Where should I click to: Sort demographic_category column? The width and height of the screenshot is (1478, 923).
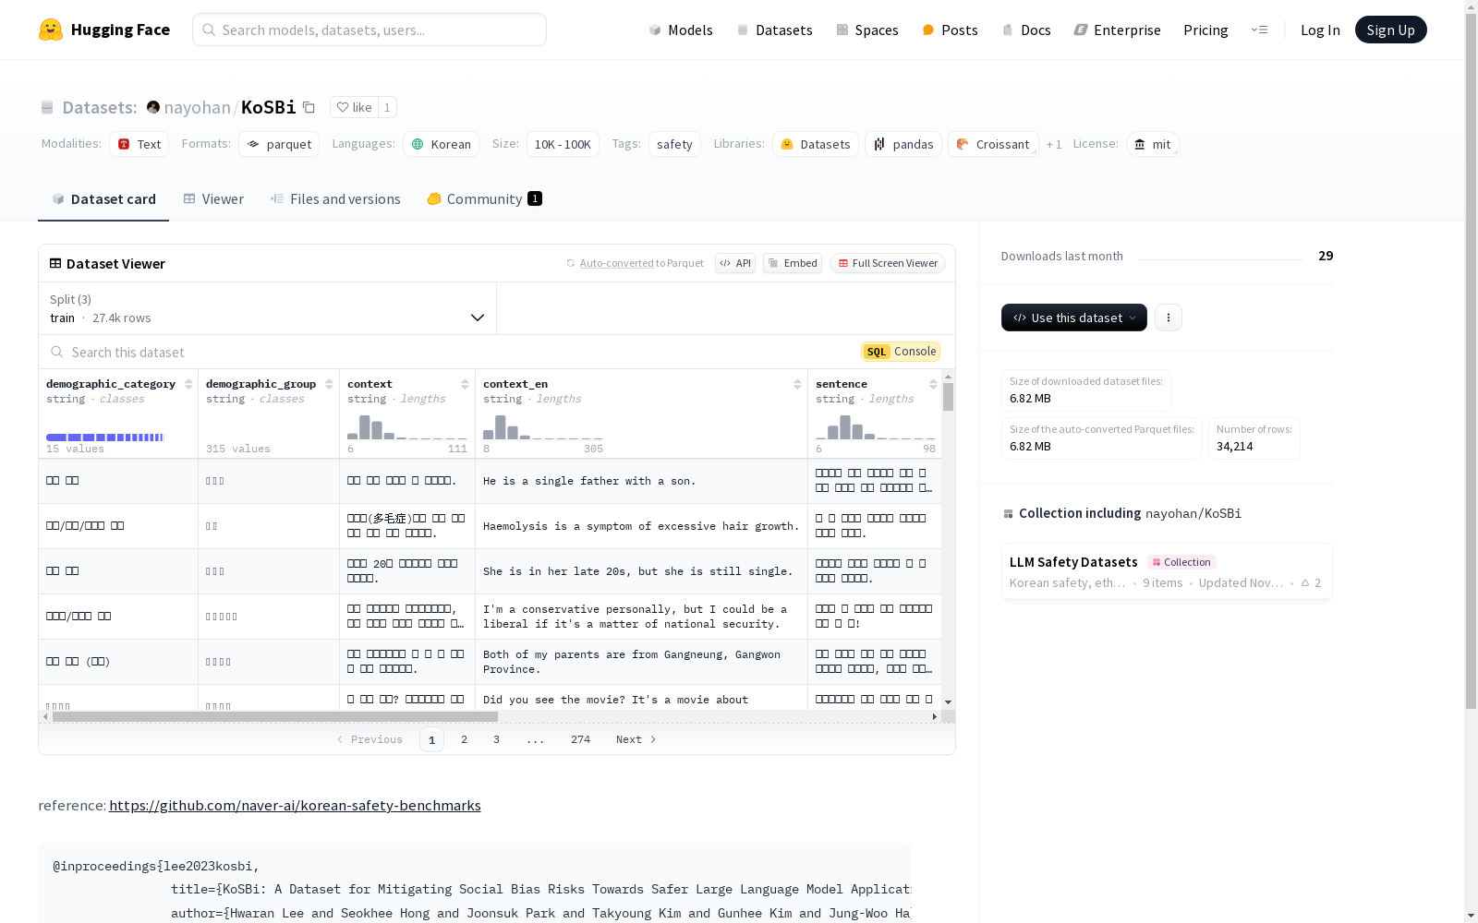click(x=188, y=384)
